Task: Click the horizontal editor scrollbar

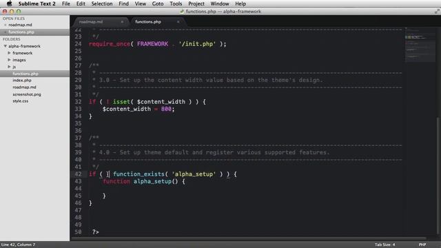Action: click(249, 238)
